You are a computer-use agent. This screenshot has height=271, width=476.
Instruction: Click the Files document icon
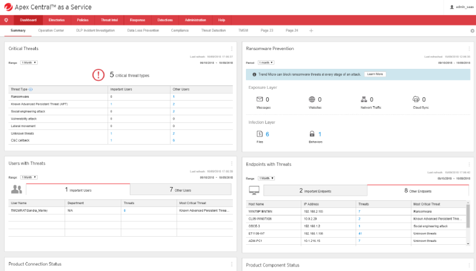point(260,134)
